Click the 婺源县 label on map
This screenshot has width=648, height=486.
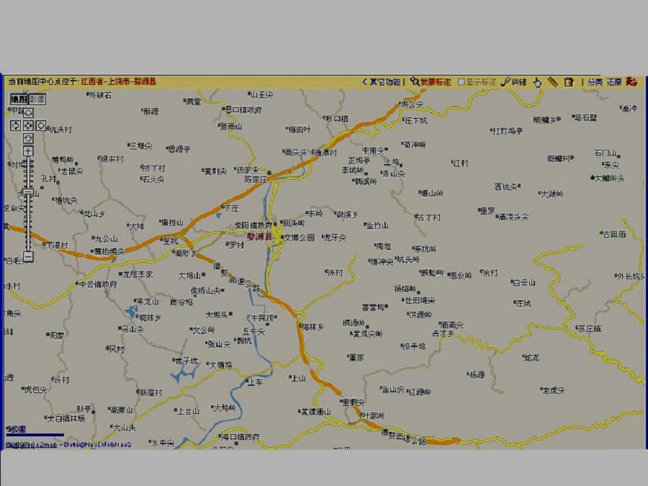(259, 236)
